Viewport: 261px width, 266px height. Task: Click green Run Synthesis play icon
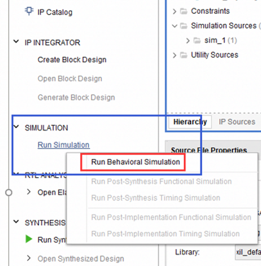click(x=29, y=239)
